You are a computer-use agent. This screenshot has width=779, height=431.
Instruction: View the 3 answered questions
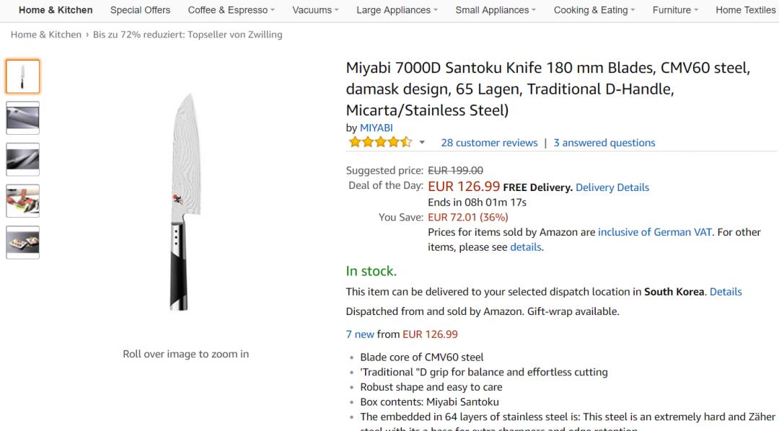(x=604, y=143)
